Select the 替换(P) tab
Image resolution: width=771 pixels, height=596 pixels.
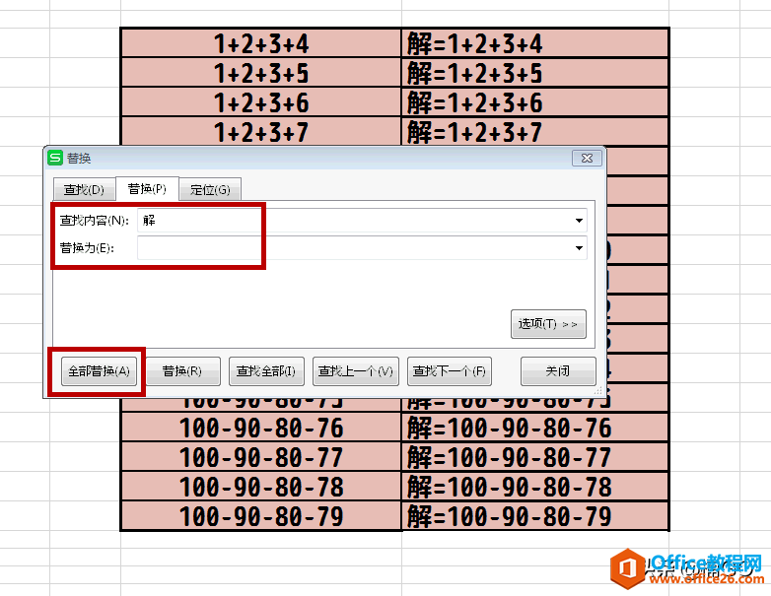click(147, 189)
